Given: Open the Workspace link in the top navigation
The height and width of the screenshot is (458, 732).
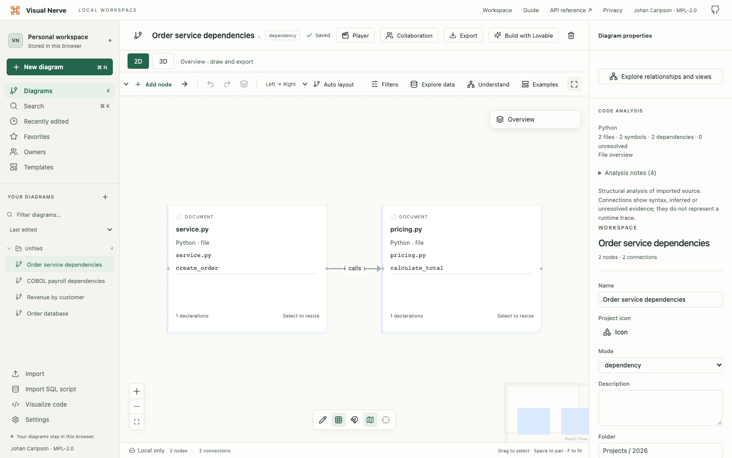Looking at the screenshot, I should [497, 10].
